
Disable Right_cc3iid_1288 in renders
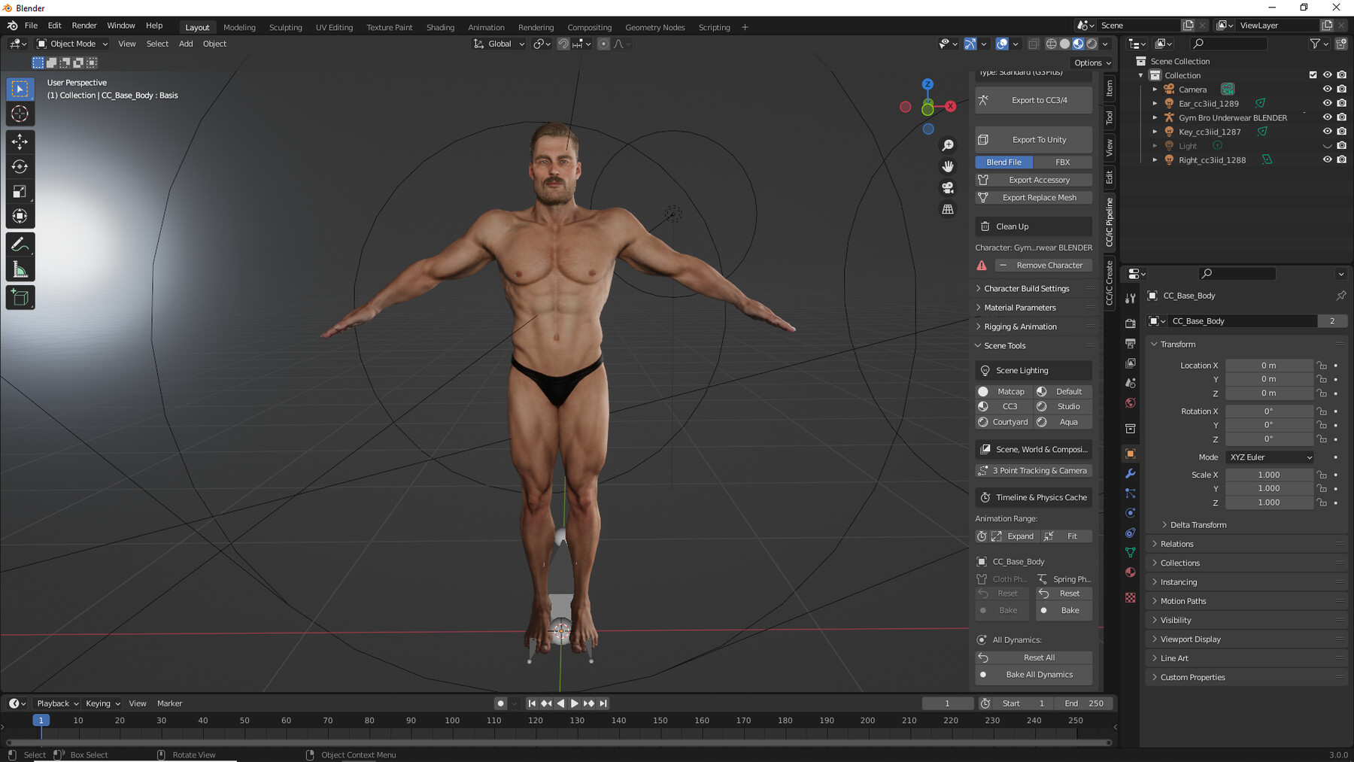click(x=1341, y=159)
